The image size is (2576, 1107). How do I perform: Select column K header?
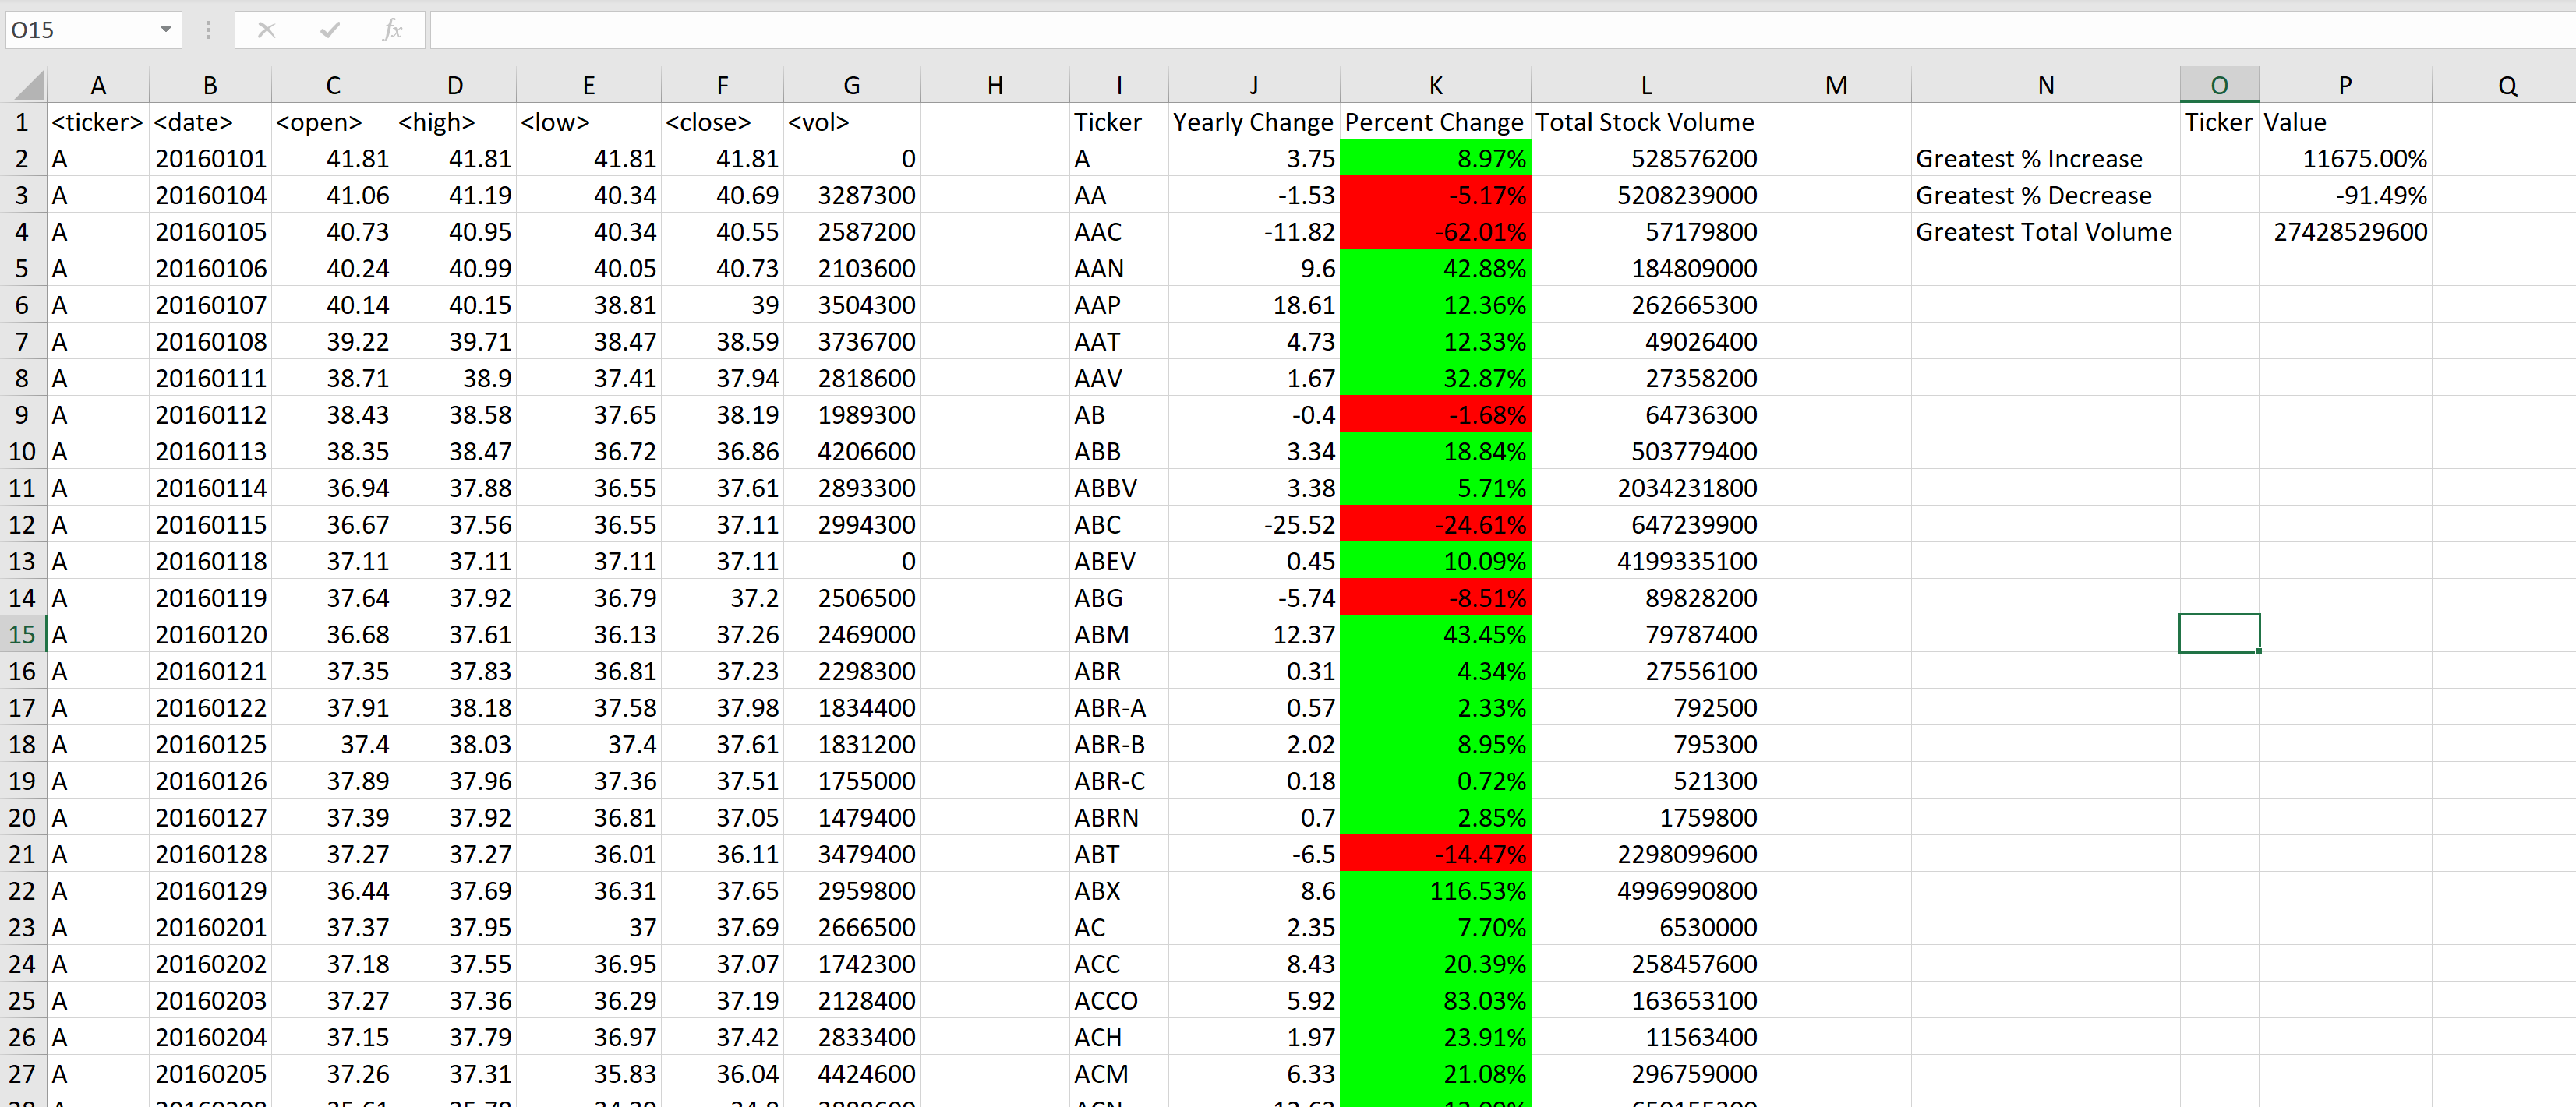point(1434,86)
